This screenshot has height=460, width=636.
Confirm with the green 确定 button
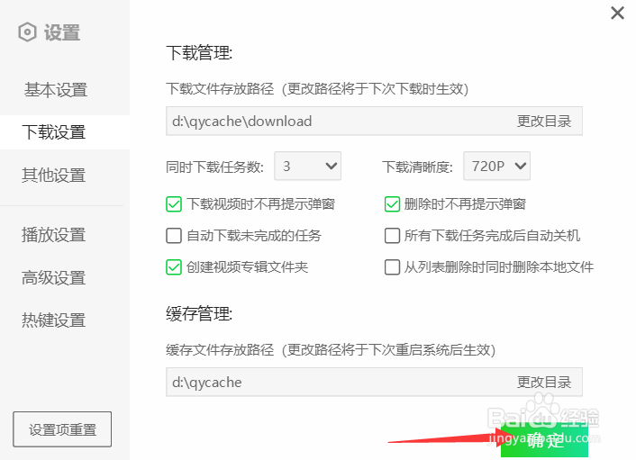(544, 440)
